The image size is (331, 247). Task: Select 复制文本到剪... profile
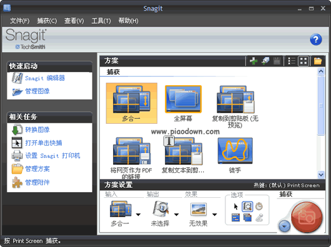point(183,155)
